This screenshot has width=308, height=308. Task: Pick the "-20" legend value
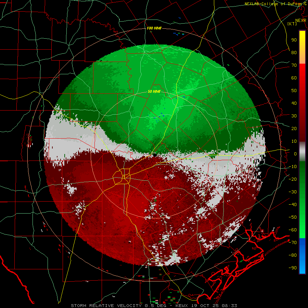[x=293, y=179]
